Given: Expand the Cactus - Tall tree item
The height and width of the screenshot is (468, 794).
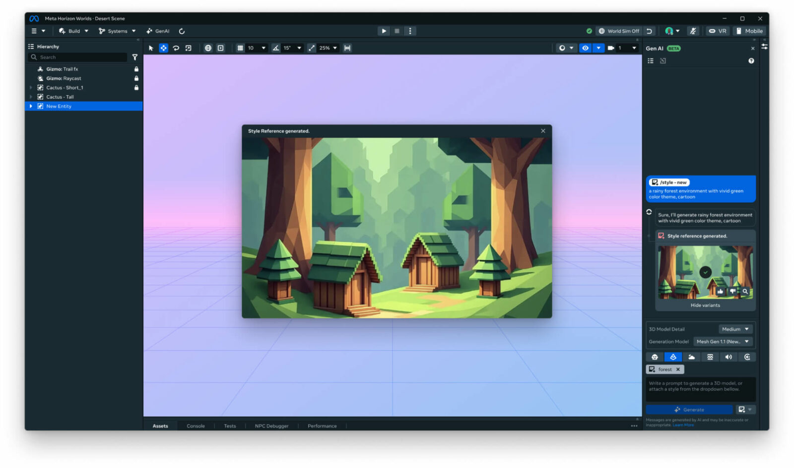Looking at the screenshot, I should (31, 97).
